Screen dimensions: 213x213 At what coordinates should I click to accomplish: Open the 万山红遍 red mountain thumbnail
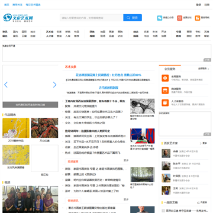click(x=44, y=128)
